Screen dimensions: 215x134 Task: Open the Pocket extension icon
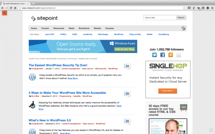point(189,8)
